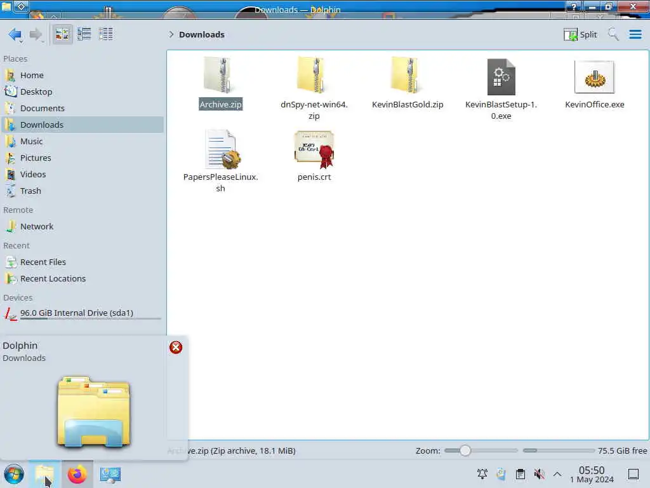Adjust the Zoom slider handle
The height and width of the screenshot is (488, 650).
[x=465, y=451]
